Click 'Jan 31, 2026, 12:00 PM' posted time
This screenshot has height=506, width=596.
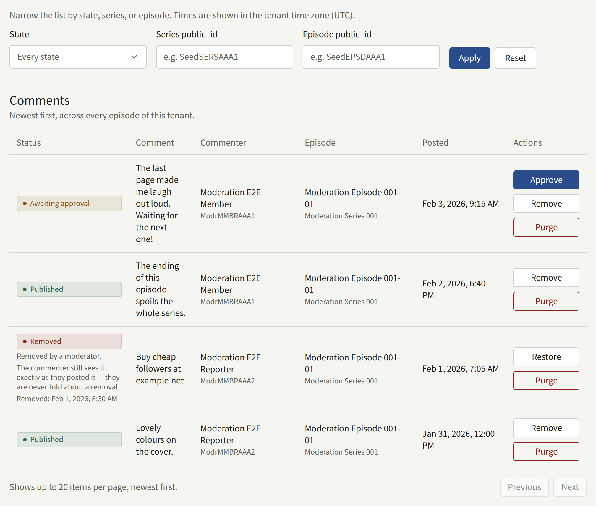tap(458, 440)
